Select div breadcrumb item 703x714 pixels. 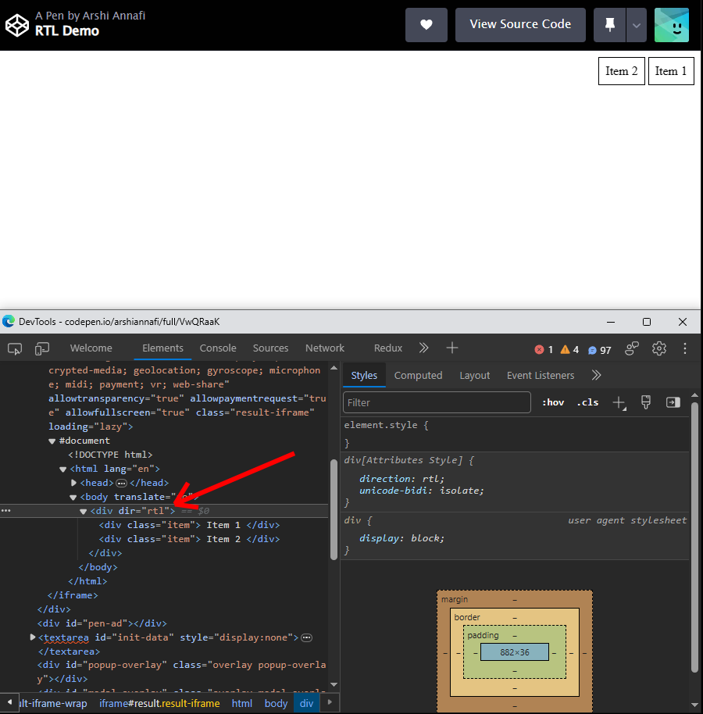coord(306,704)
